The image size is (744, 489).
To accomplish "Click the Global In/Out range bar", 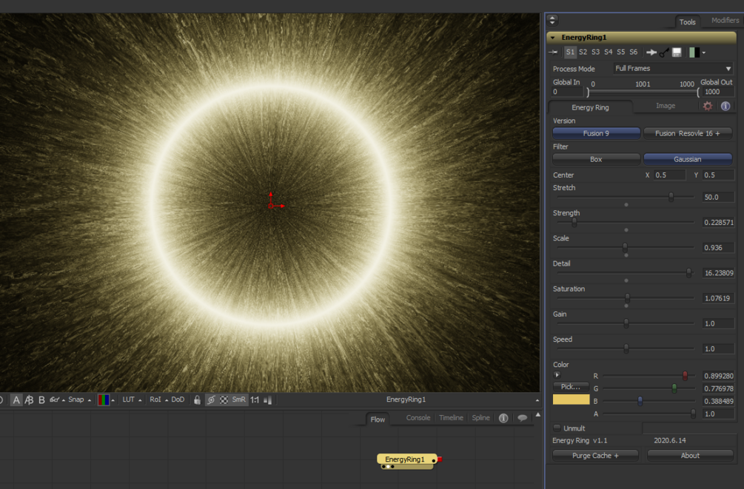I will coord(643,92).
